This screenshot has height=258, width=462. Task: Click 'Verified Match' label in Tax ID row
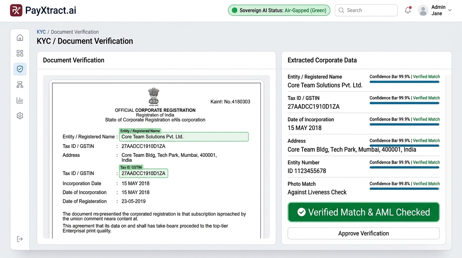426,98
